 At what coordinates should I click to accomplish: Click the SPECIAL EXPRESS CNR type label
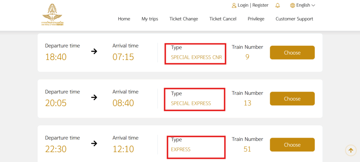click(196, 57)
